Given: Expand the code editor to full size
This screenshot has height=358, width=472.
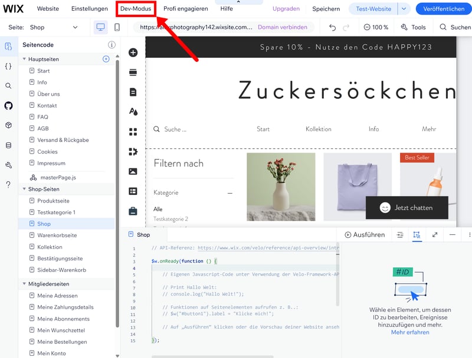Looking at the screenshot, I should tap(435, 235).
